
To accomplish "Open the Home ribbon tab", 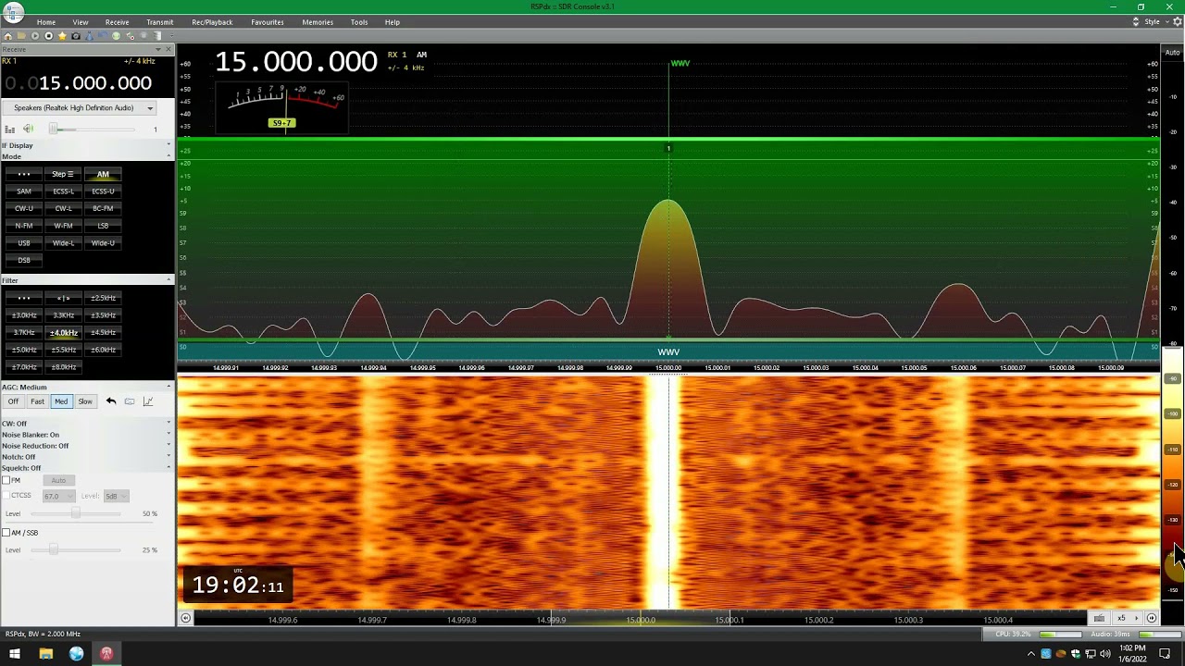I will point(45,22).
